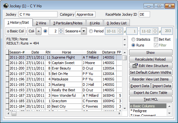This screenshot has width=178, height=123.
Task: Click the Show button
Action: click(x=151, y=53)
